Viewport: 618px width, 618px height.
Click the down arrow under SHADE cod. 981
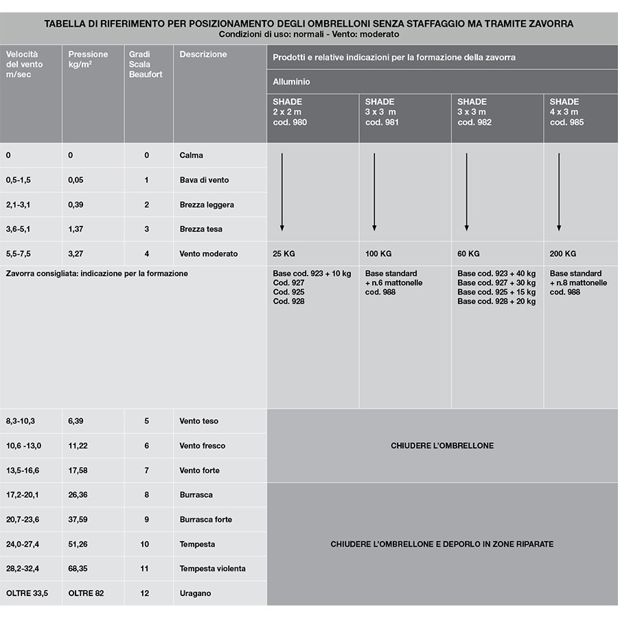(374, 192)
